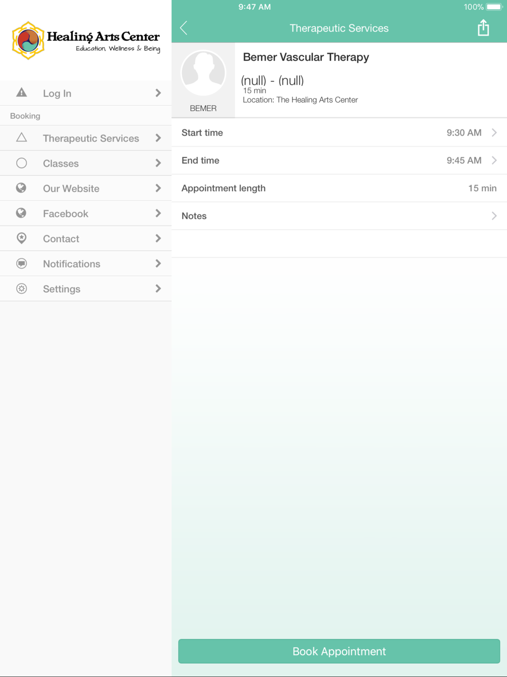The height and width of the screenshot is (677, 507).
Task: Click the Log In warning triangle icon
Action: click(x=21, y=92)
